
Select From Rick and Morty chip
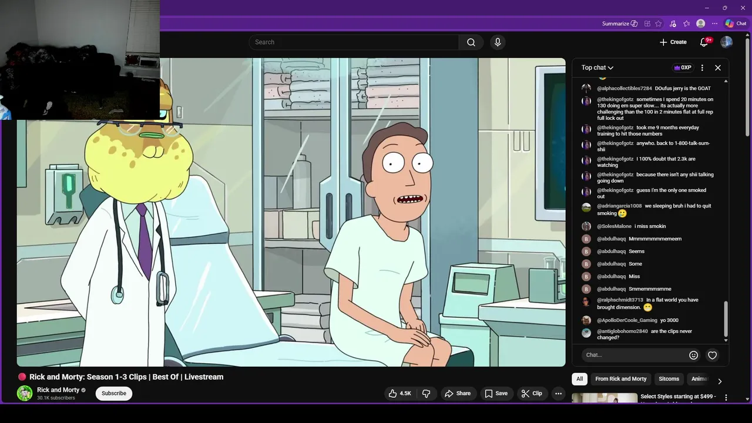click(620, 379)
